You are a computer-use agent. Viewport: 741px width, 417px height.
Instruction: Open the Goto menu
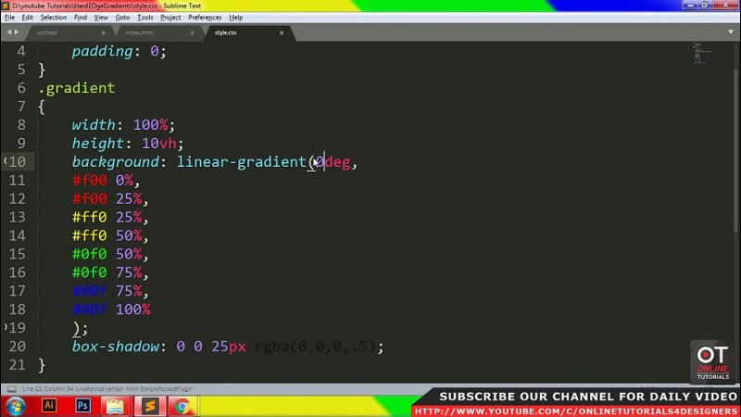tap(122, 18)
